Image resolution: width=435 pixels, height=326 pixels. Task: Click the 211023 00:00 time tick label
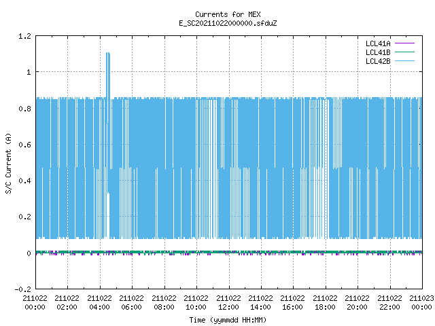coord(421,303)
